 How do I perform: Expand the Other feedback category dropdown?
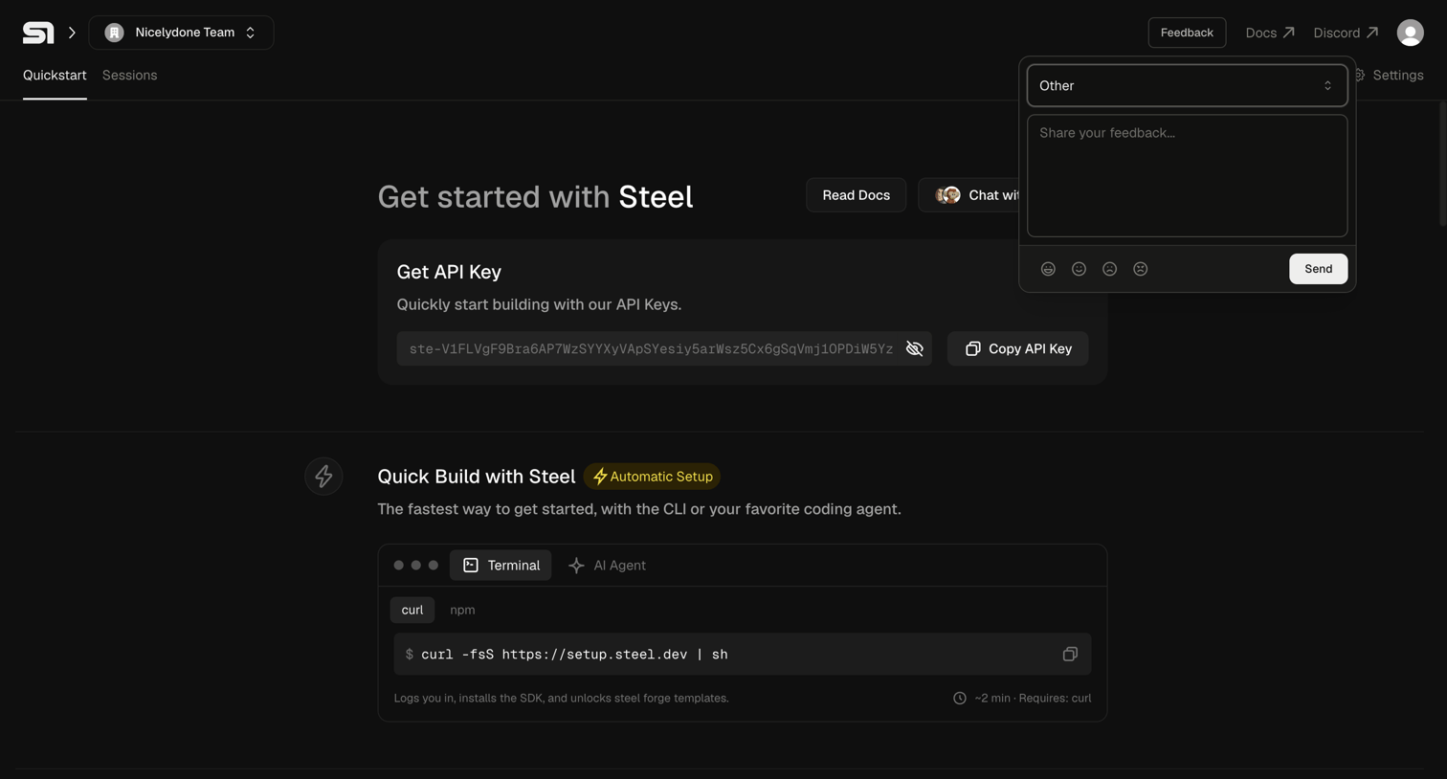[x=1187, y=86]
